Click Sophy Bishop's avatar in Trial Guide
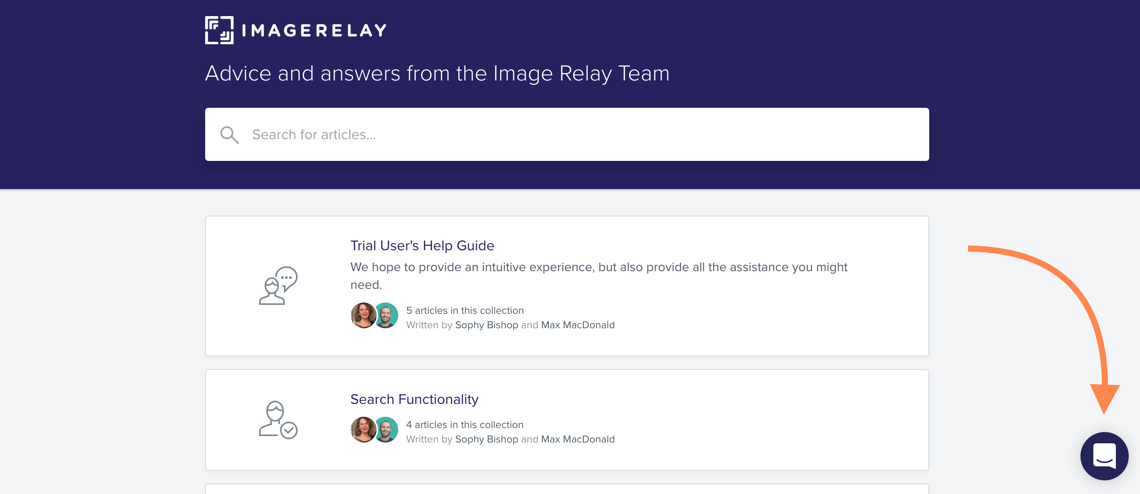 (x=363, y=315)
